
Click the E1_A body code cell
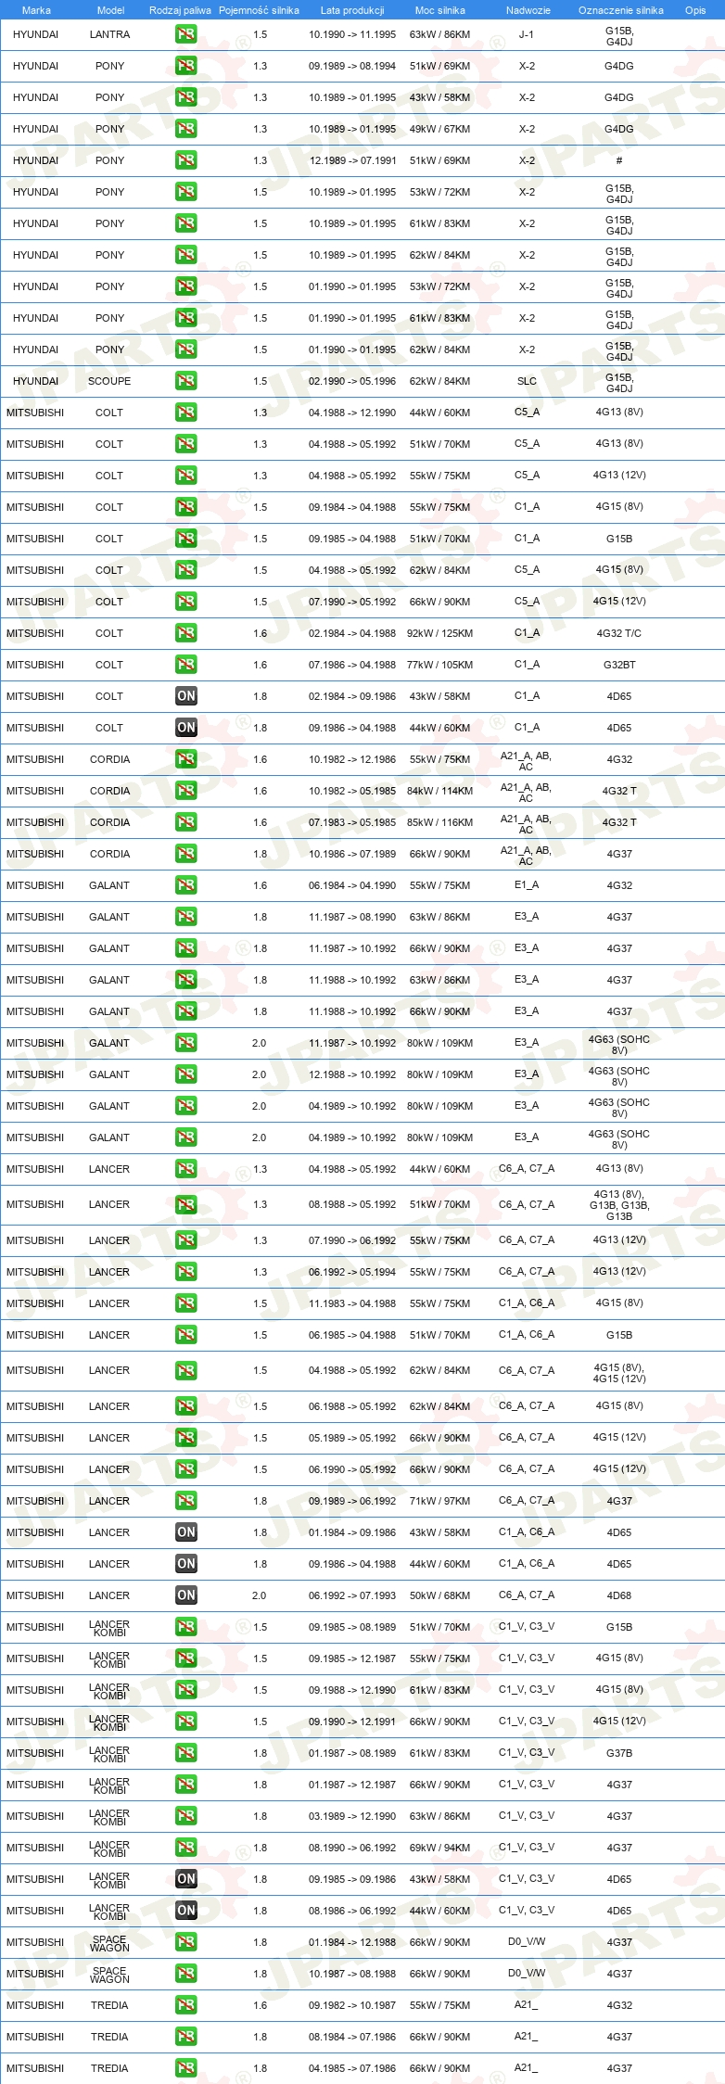(x=527, y=885)
